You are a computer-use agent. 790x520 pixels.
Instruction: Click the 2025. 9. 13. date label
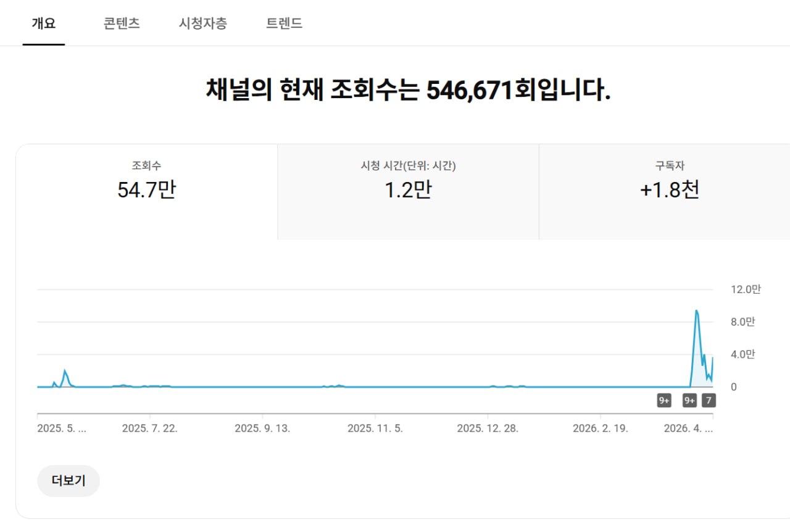point(262,429)
